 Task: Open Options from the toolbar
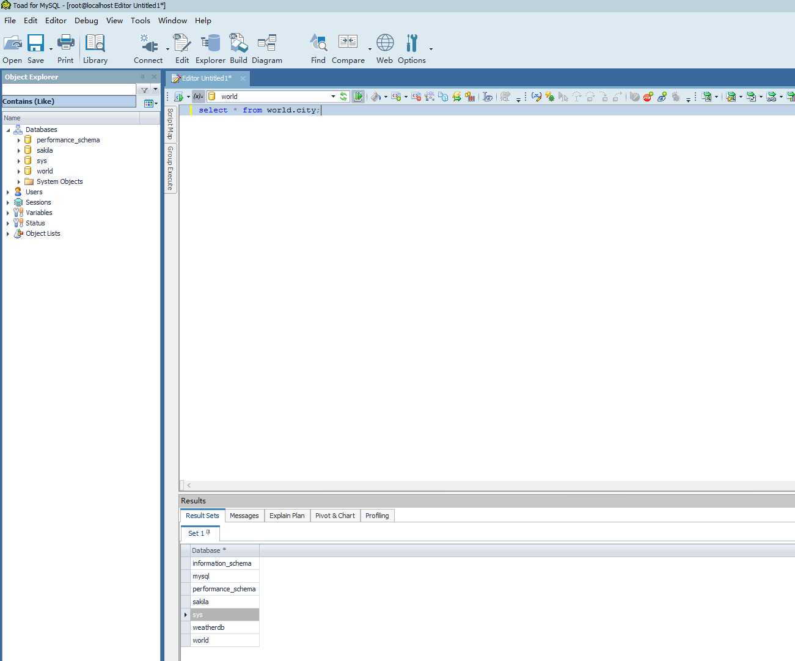click(412, 49)
